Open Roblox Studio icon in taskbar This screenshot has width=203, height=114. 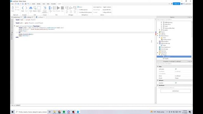(x=78, y=112)
